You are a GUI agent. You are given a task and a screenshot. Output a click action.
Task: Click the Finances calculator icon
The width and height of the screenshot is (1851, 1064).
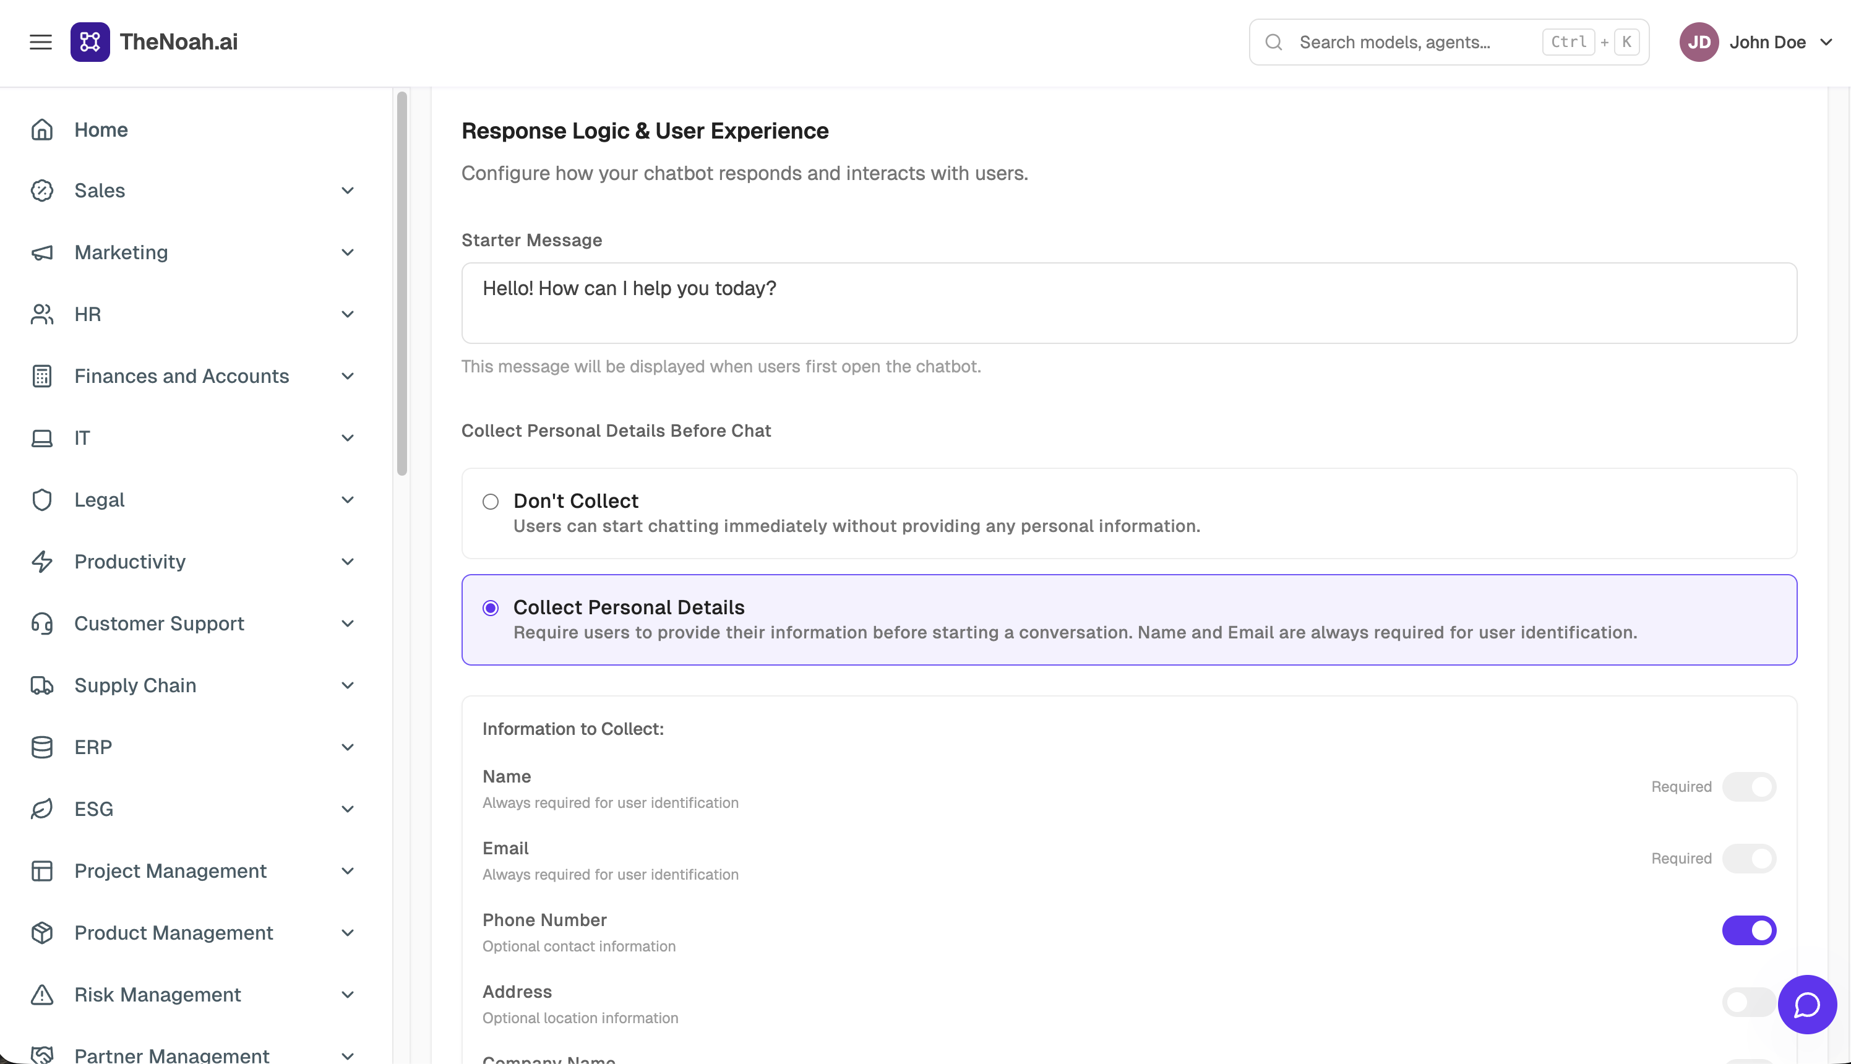[x=43, y=376]
